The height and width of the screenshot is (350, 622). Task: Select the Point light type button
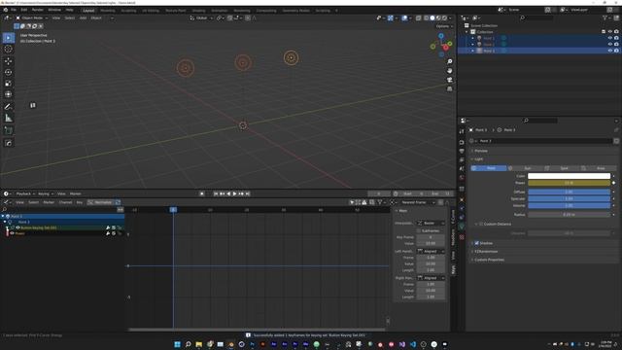pyautogui.click(x=489, y=168)
